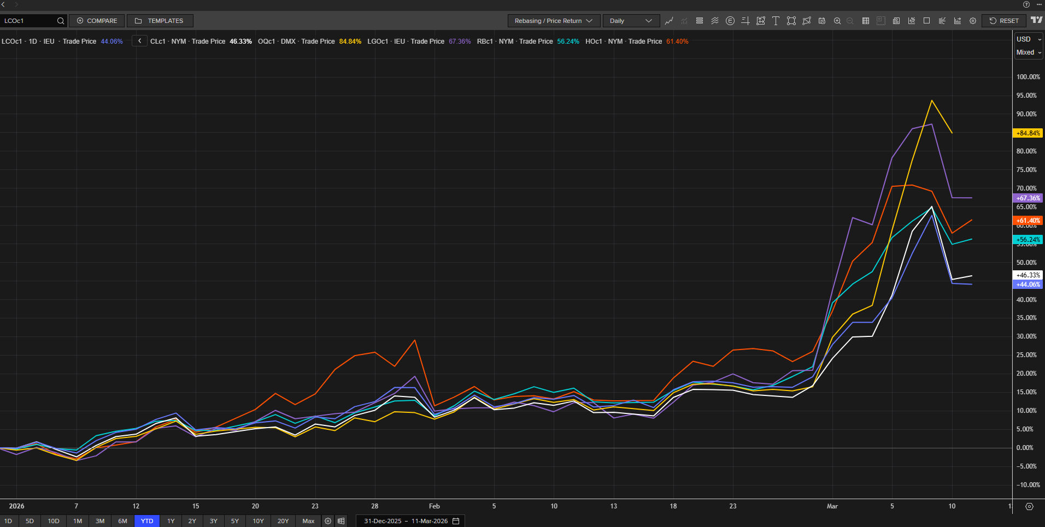Open chart settings gear in top toolbar
The image size is (1045, 527).
[973, 21]
